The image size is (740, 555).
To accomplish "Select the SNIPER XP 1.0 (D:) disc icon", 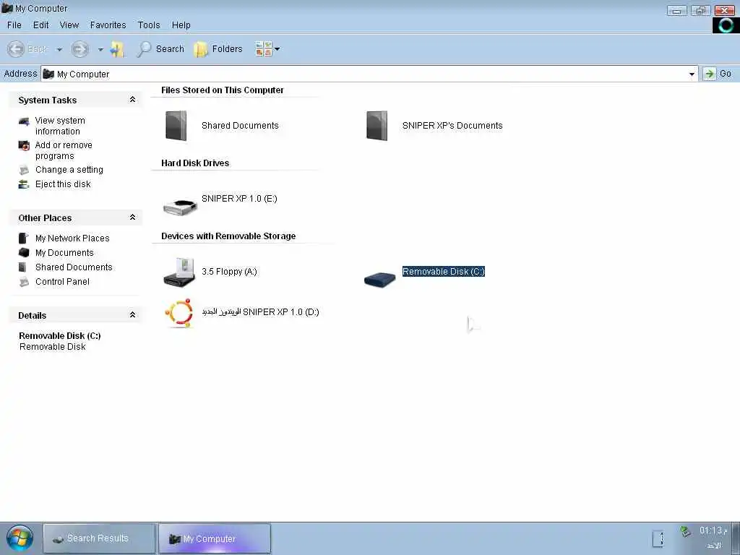I will click(x=179, y=313).
